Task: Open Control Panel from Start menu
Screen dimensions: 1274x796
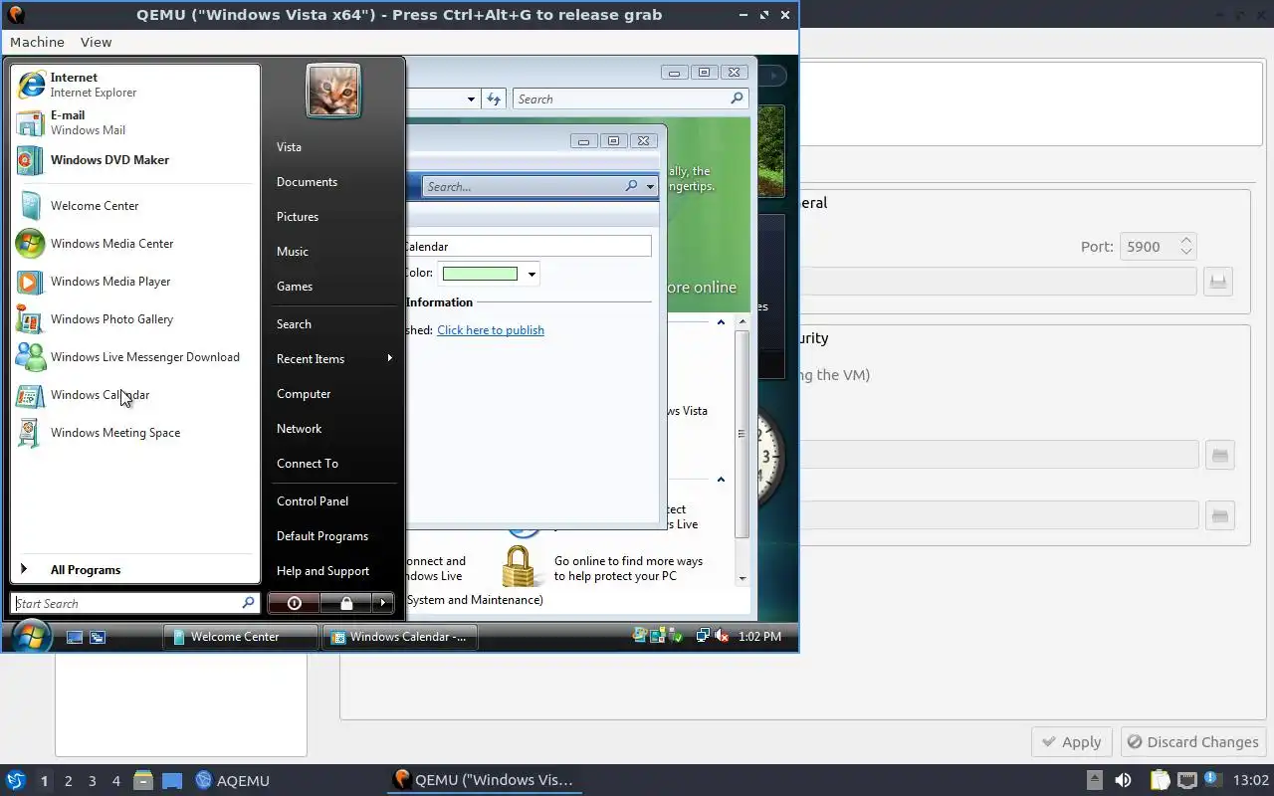Action: pos(313,501)
